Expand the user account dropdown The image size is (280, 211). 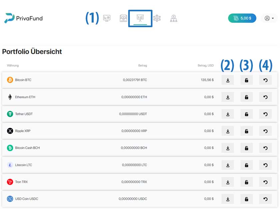click(x=269, y=18)
